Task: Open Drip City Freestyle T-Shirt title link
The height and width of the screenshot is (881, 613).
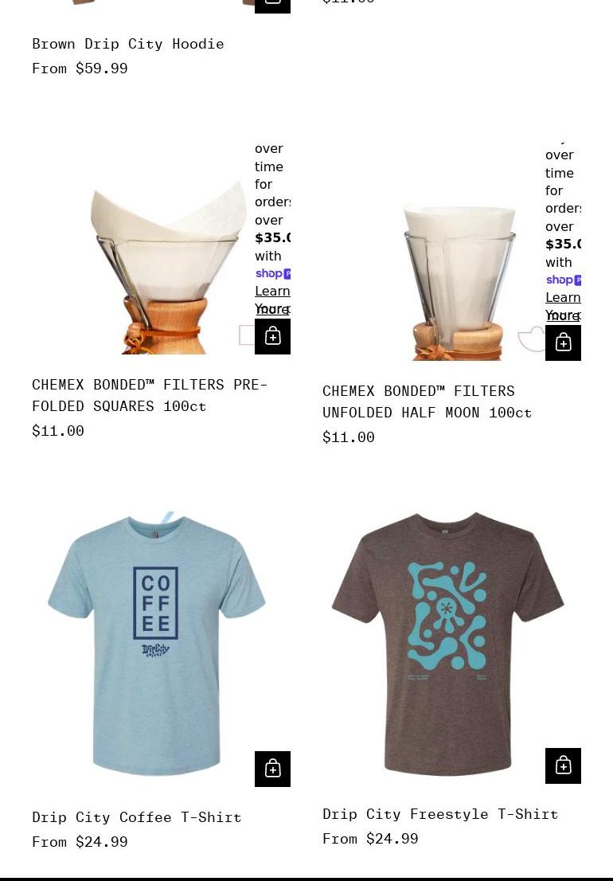Action: tap(441, 814)
